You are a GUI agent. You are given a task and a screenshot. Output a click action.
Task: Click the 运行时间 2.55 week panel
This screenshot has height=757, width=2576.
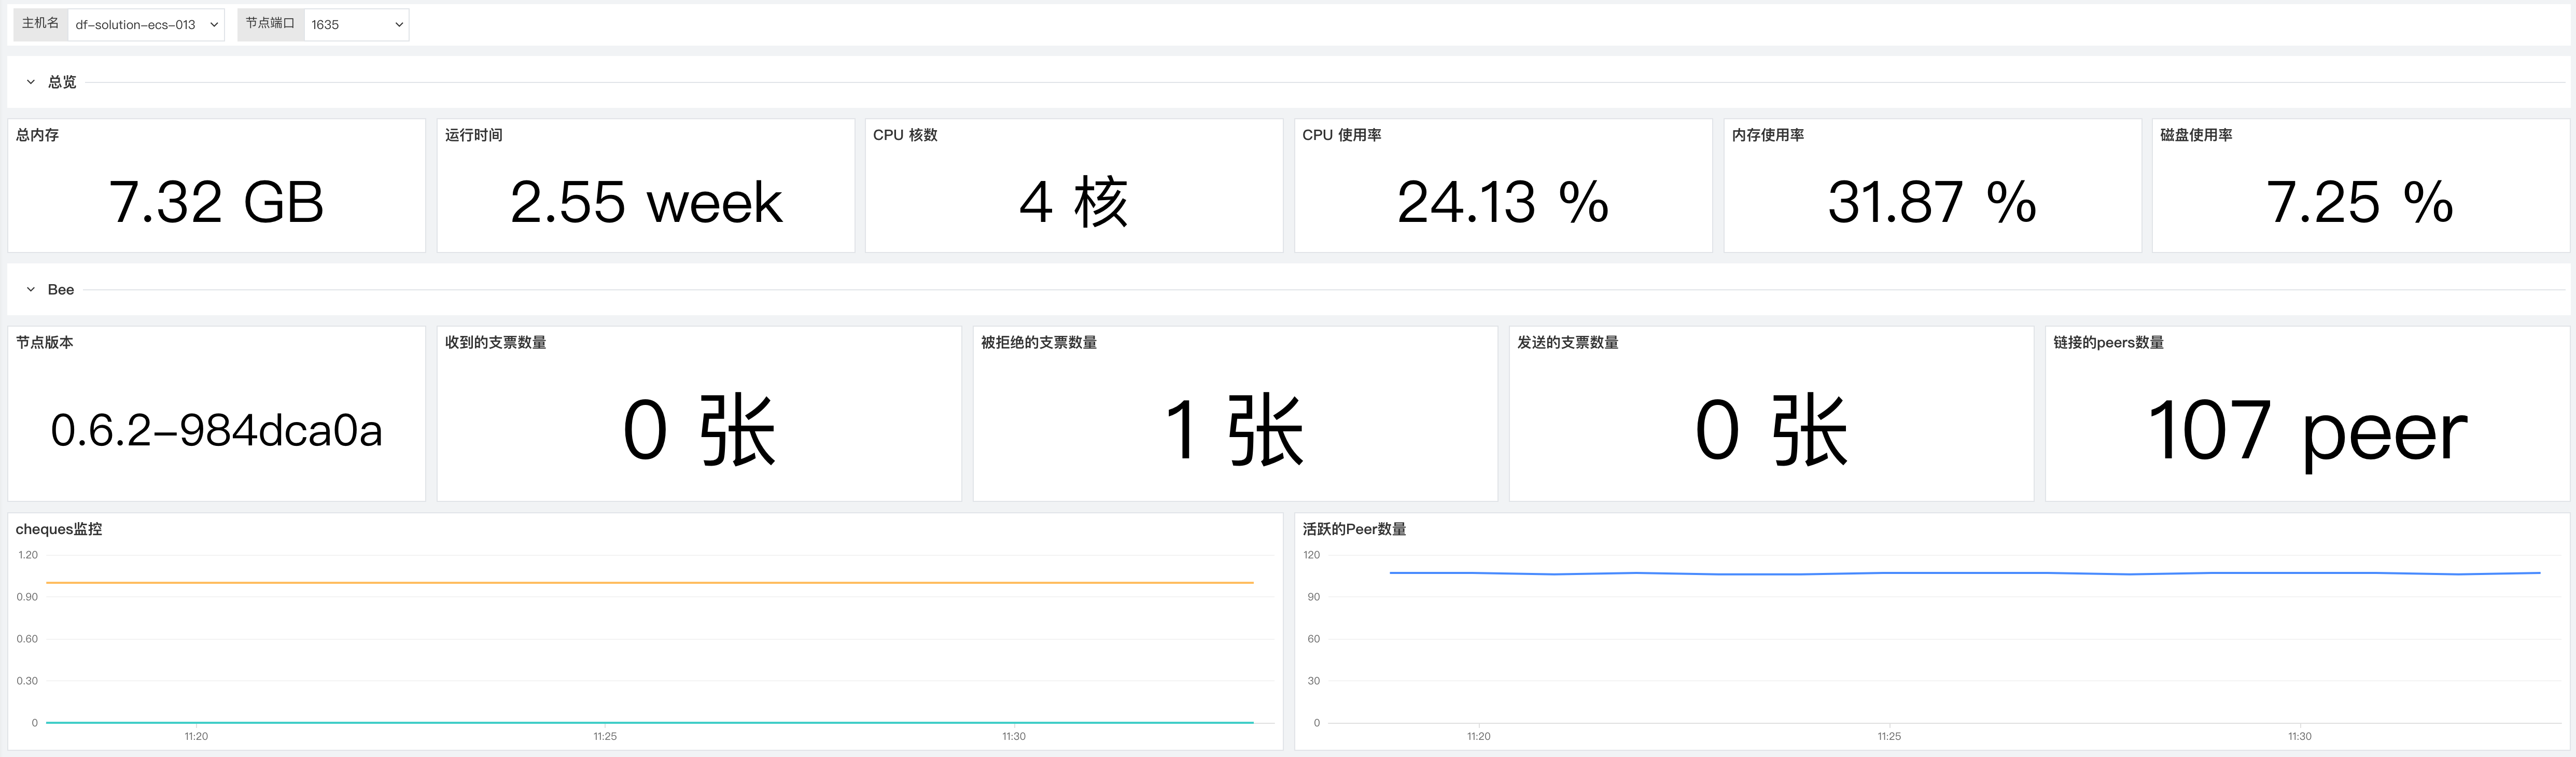(x=645, y=202)
